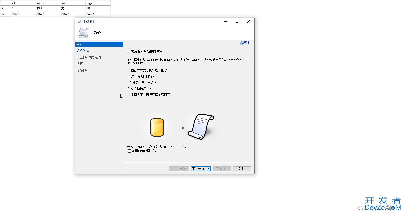This screenshot has width=404, height=213.
Task: Click the script scroll icon in dialog title bar
Action: click(x=79, y=21)
